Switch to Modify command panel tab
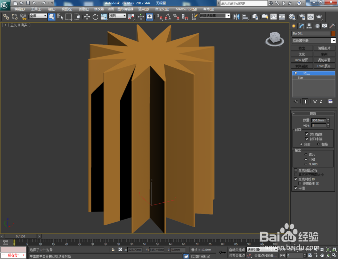 click(x=301, y=26)
